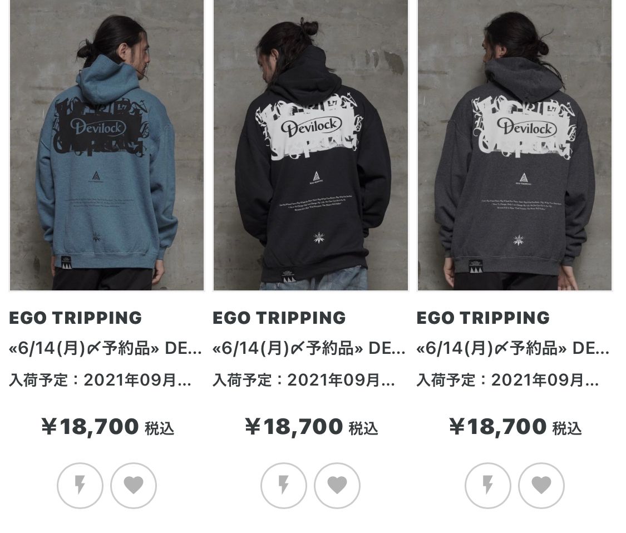626x533 pixels.
Task: Open the charcoal Devilock hoodie product image
Action: 515,145
